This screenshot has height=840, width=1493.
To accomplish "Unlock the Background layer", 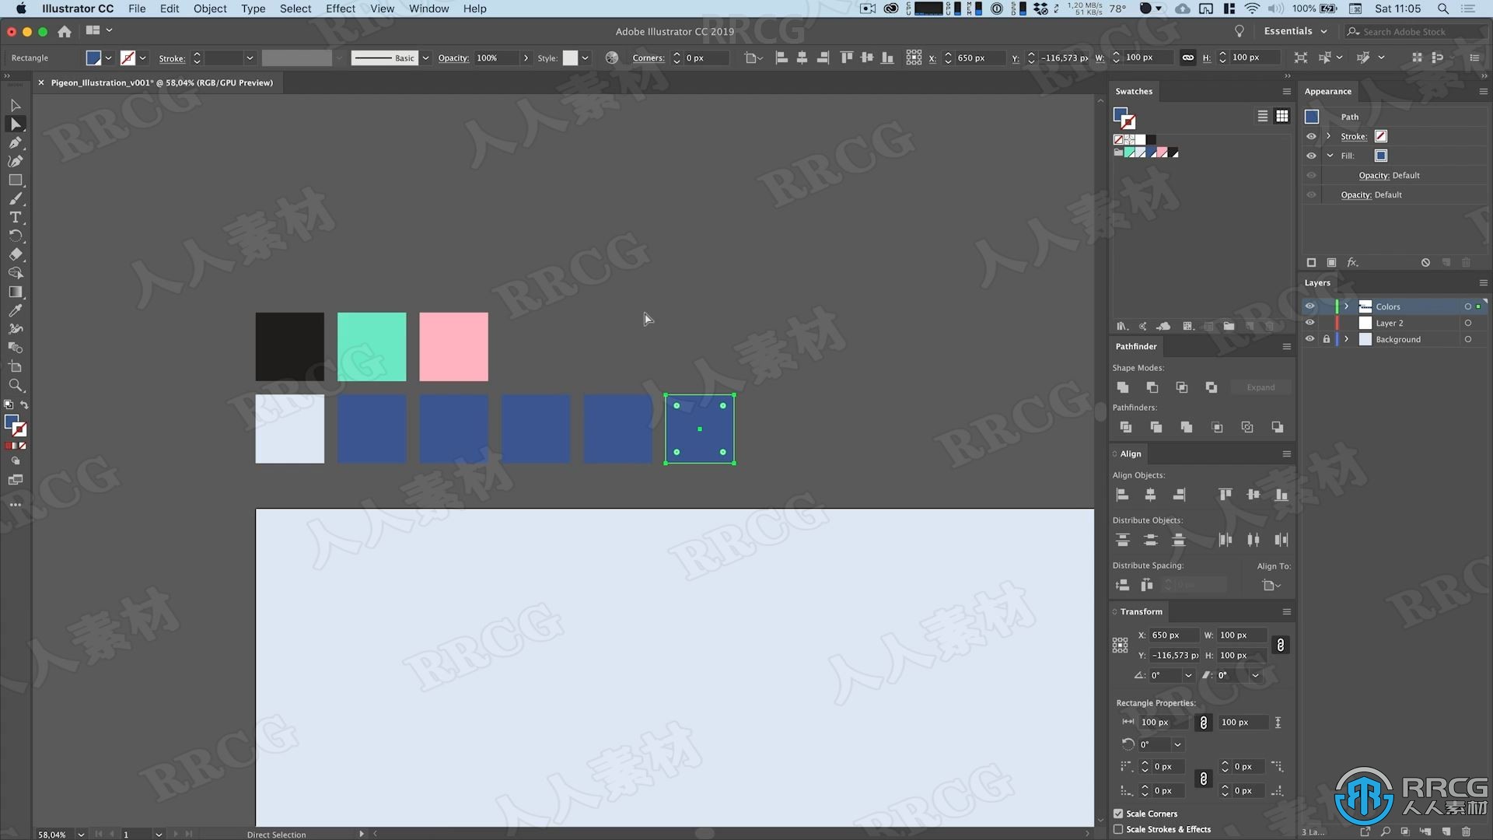I will (1327, 339).
